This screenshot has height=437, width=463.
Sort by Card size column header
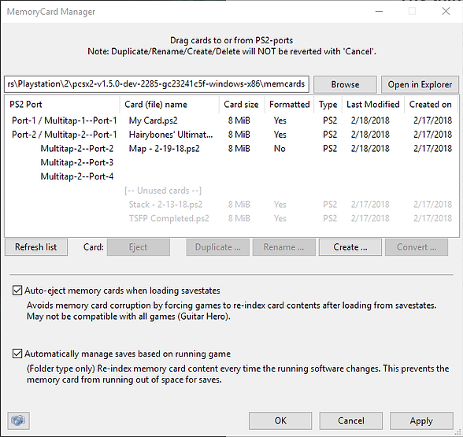(x=242, y=104)
